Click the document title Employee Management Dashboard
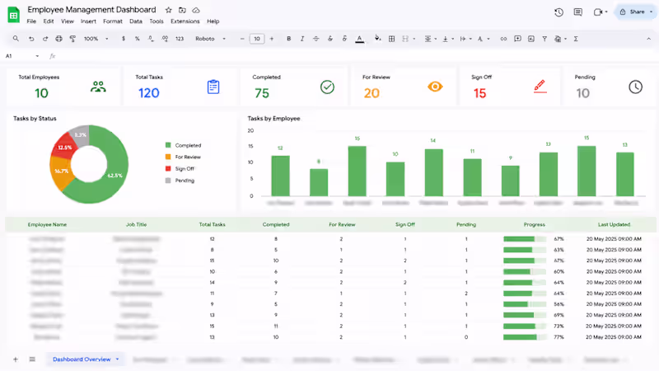This screenshot has height=371, width=659. pyautogui.click(x=91, y=10)
